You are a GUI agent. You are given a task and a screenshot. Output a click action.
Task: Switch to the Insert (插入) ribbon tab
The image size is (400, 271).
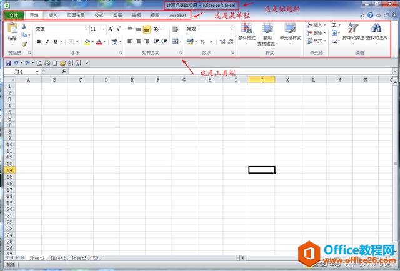(52, 15)
